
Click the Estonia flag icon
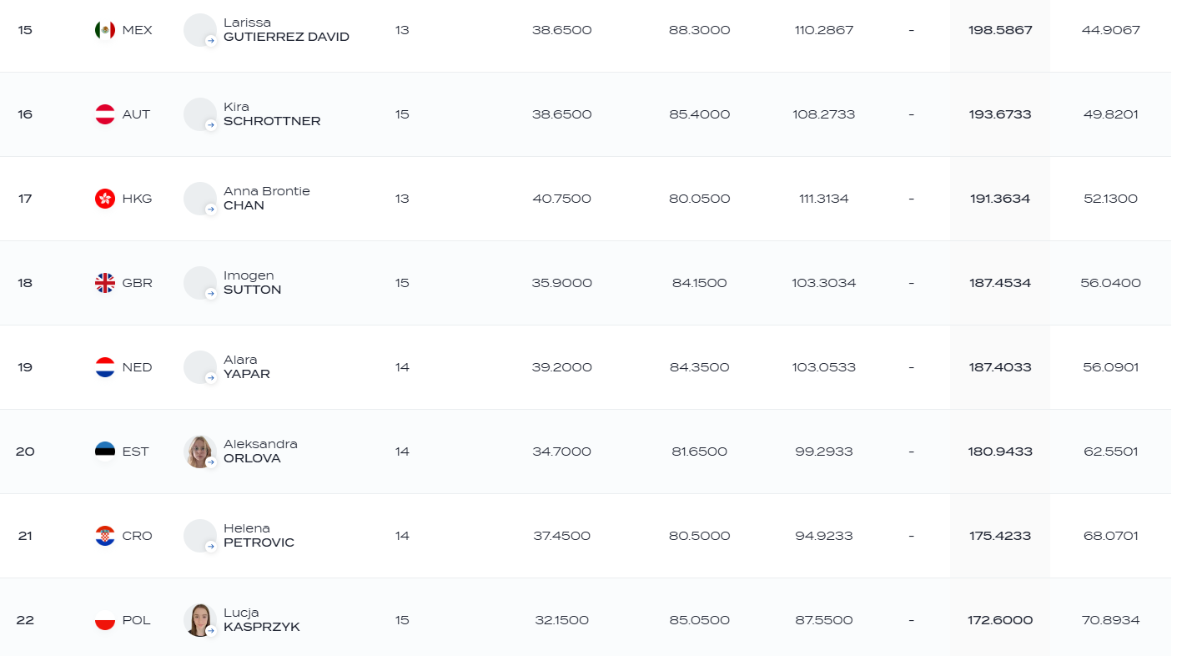(104, 452)
